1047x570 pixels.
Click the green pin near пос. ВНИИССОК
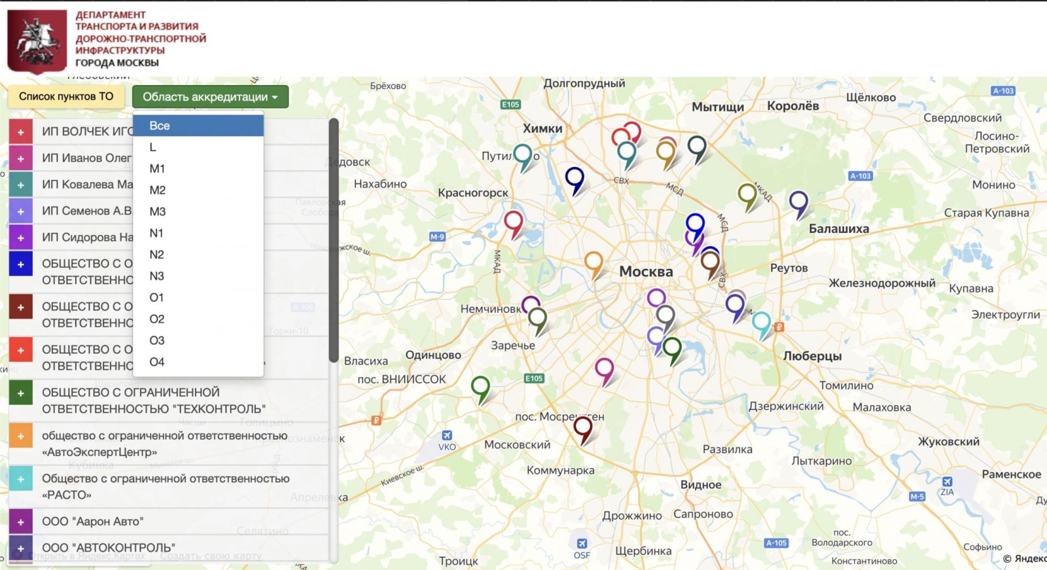tap(480, 387)
